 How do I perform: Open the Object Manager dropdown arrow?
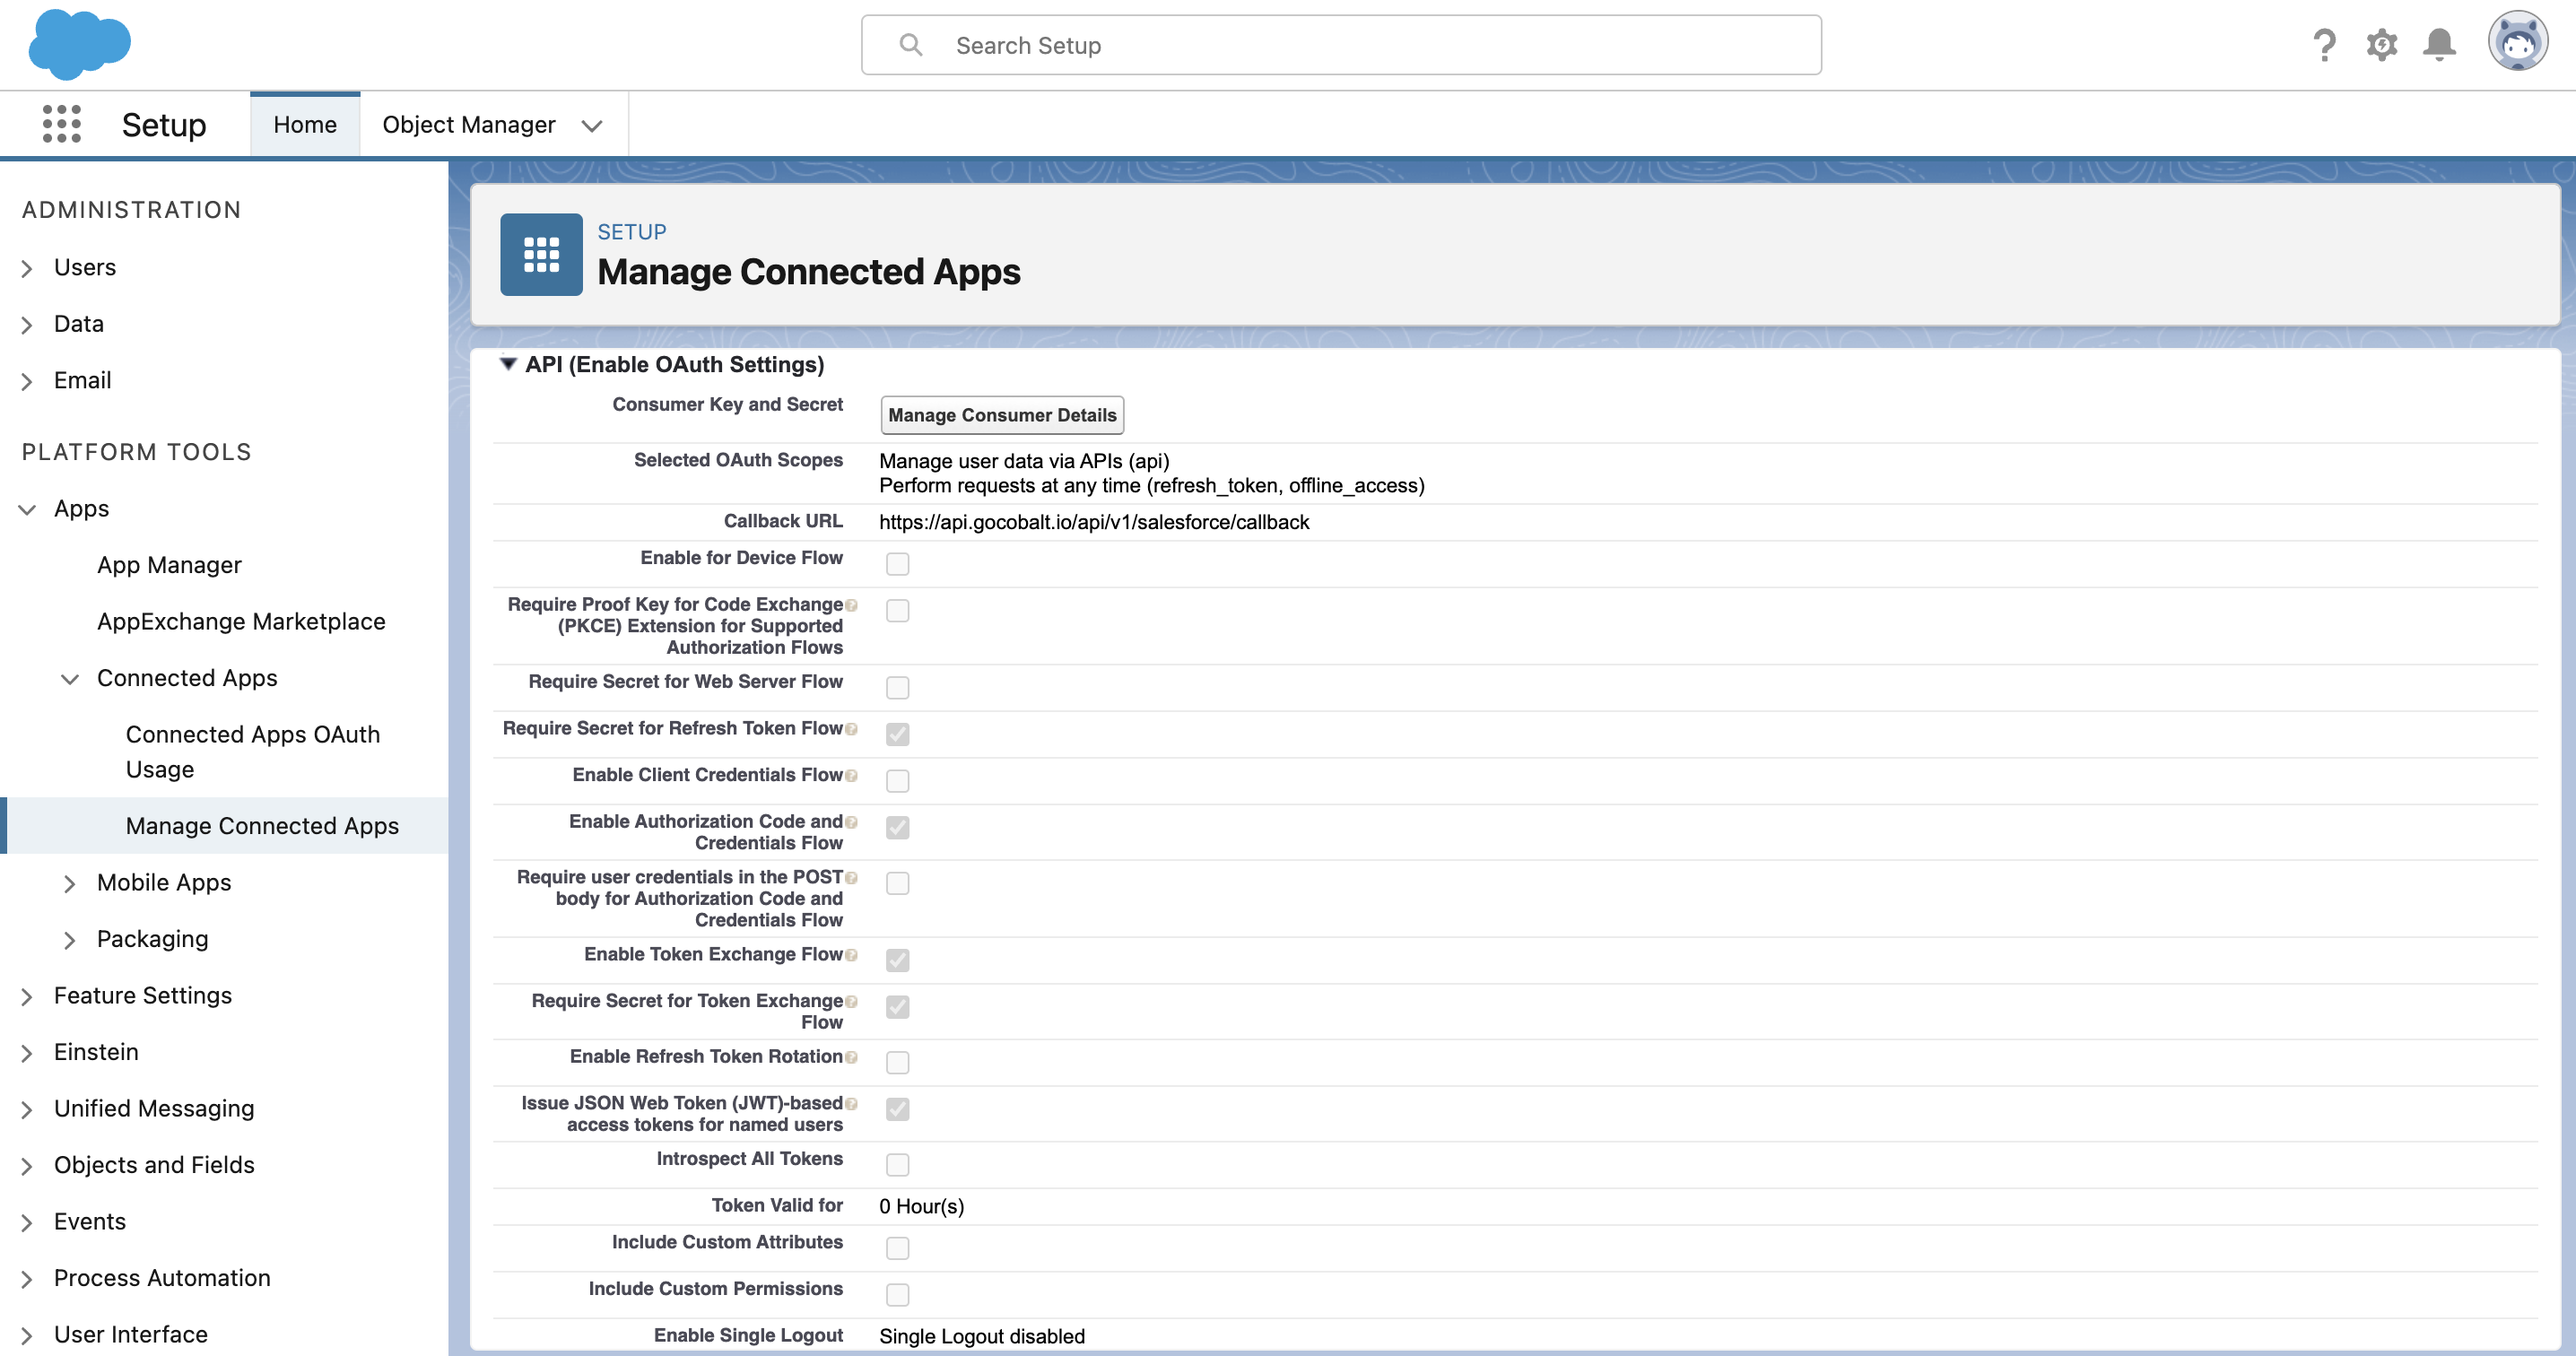592,125
